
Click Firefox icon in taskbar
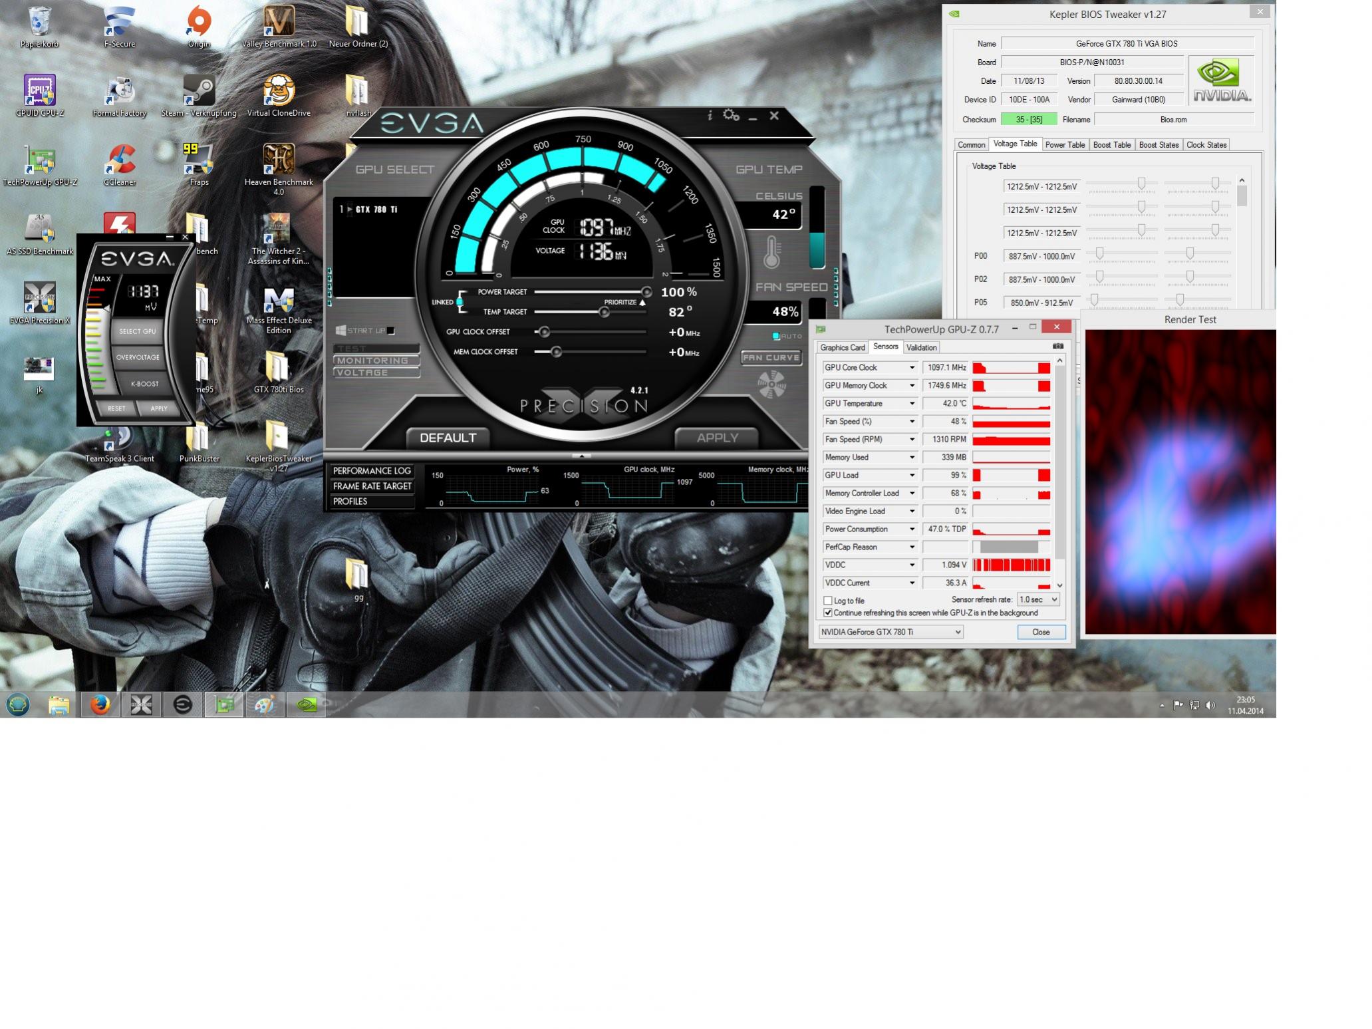tap(100, 704)
